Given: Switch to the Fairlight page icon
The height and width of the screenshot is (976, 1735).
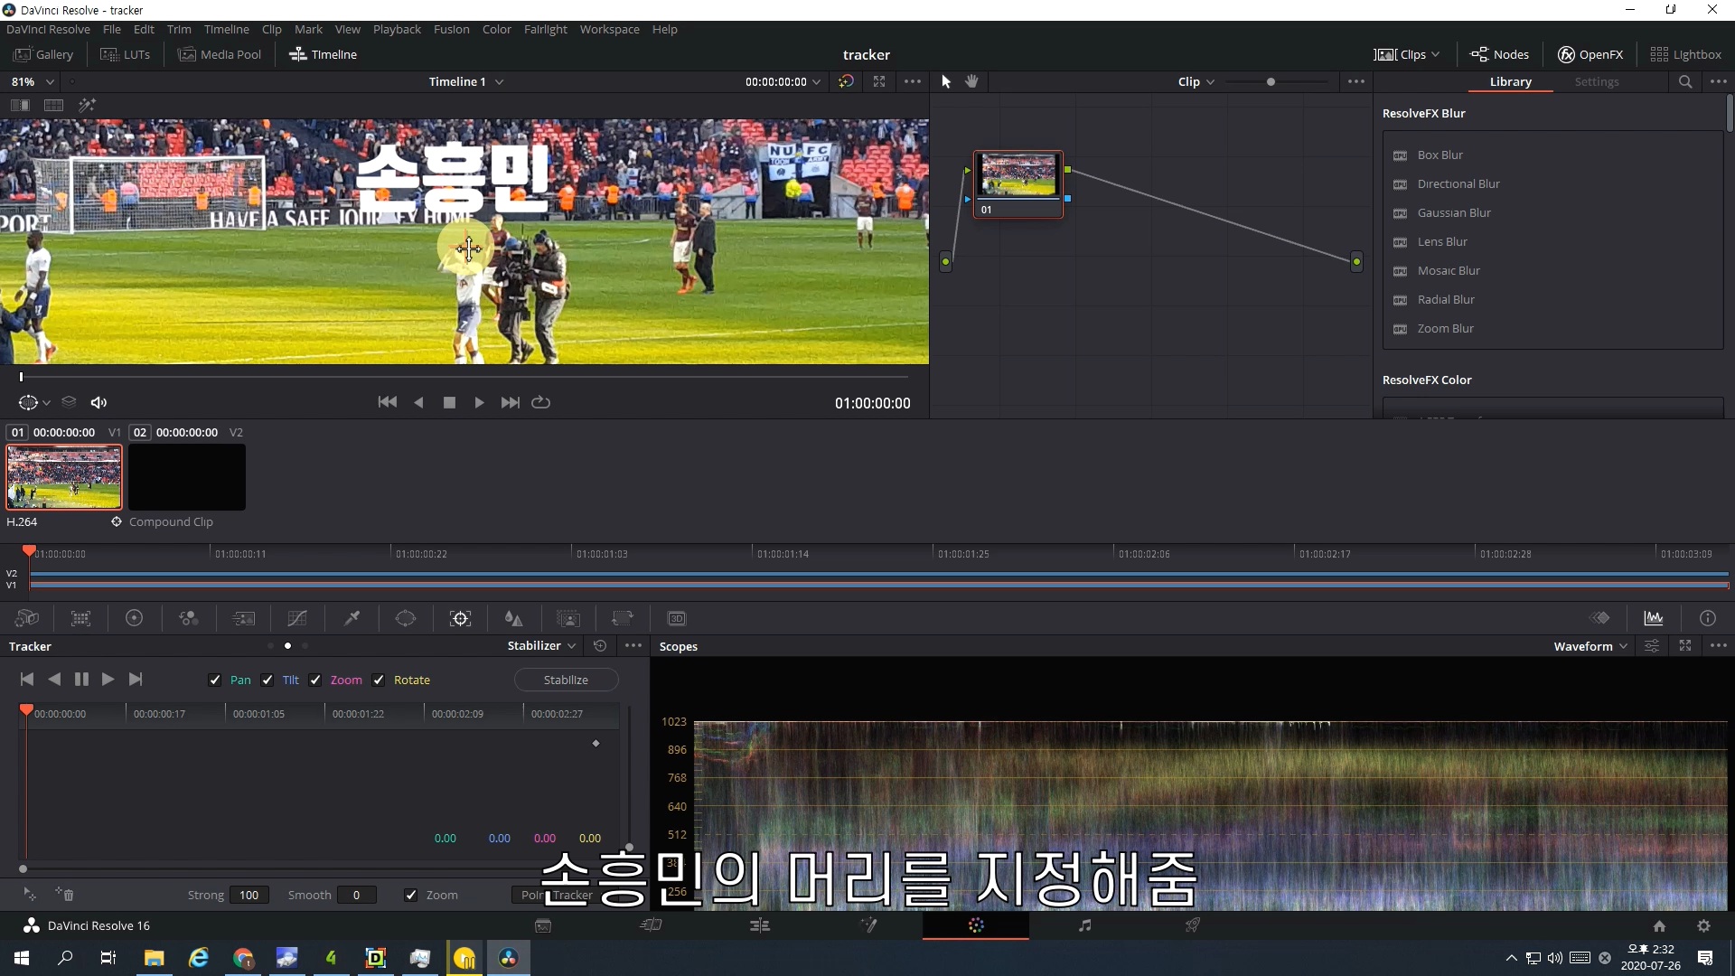Looking at the screenshot, I should (x=1084, y=925).
